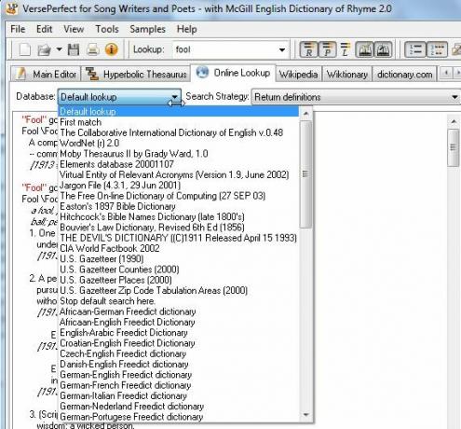Click the new document icon
This screenshot has width=461, height=429.
click(x=25, y=49)
